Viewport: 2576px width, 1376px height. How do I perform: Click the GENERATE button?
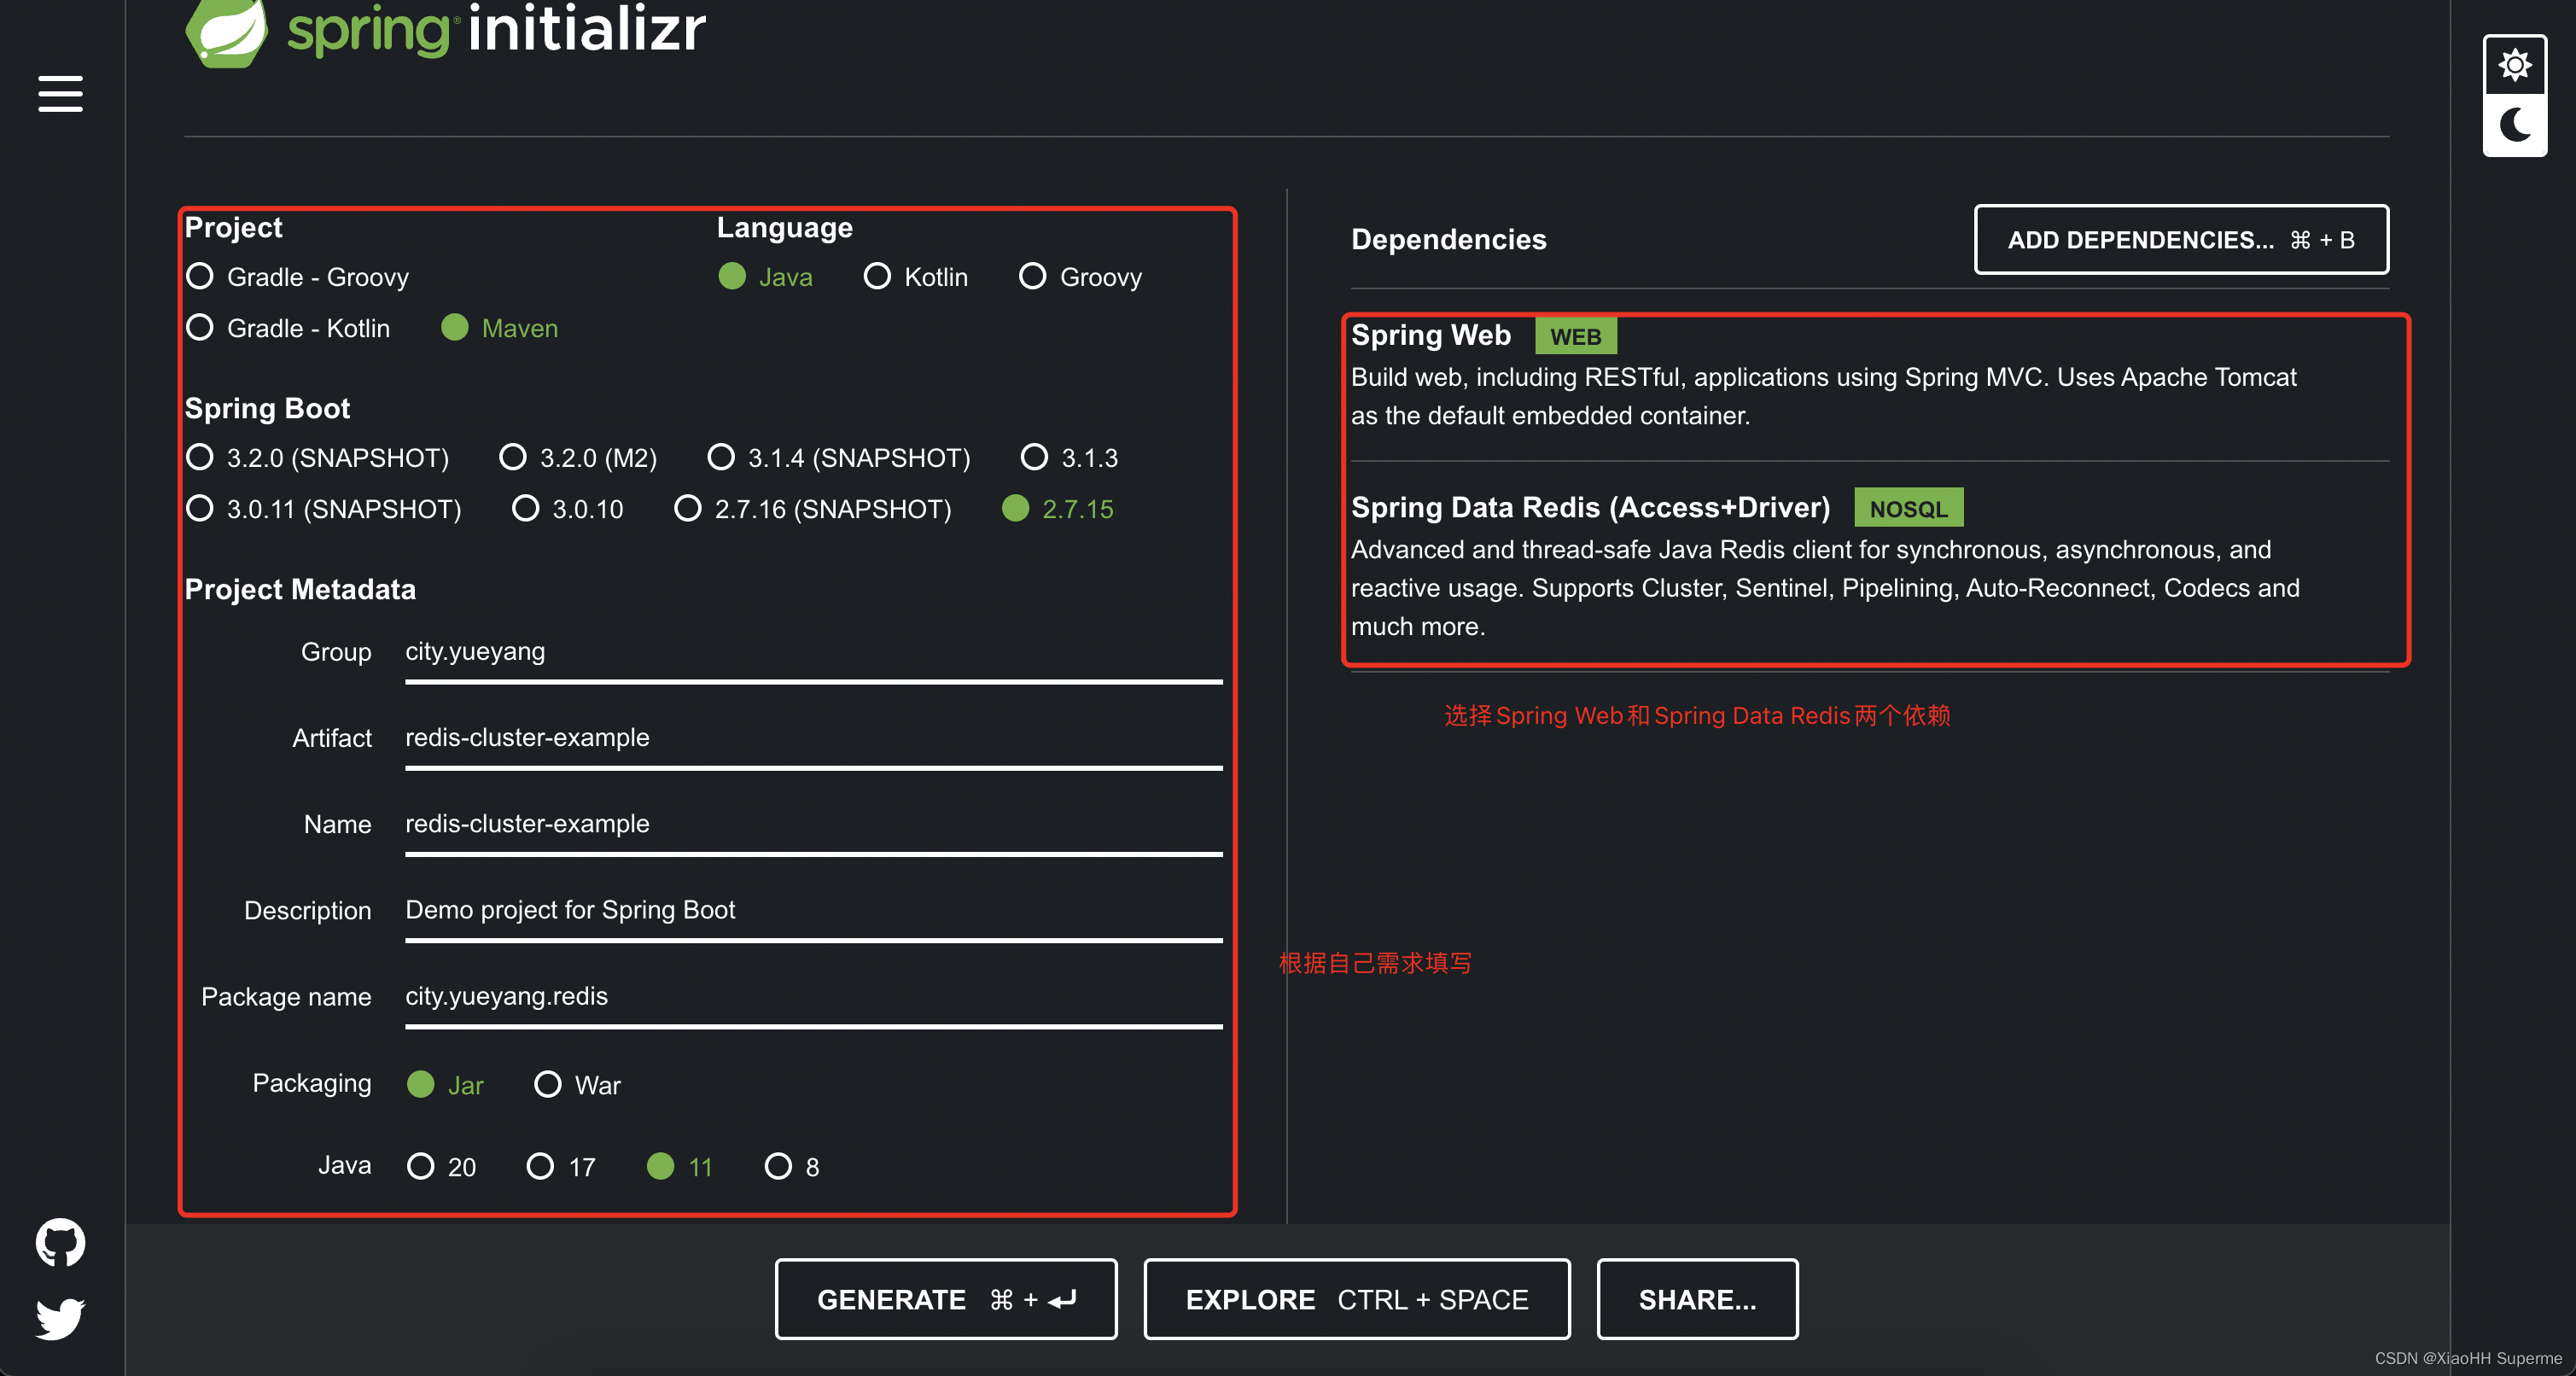pos(946,1299)
